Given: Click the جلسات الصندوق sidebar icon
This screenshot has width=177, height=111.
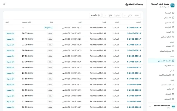Looking at the screenshot, I should 173,61.
